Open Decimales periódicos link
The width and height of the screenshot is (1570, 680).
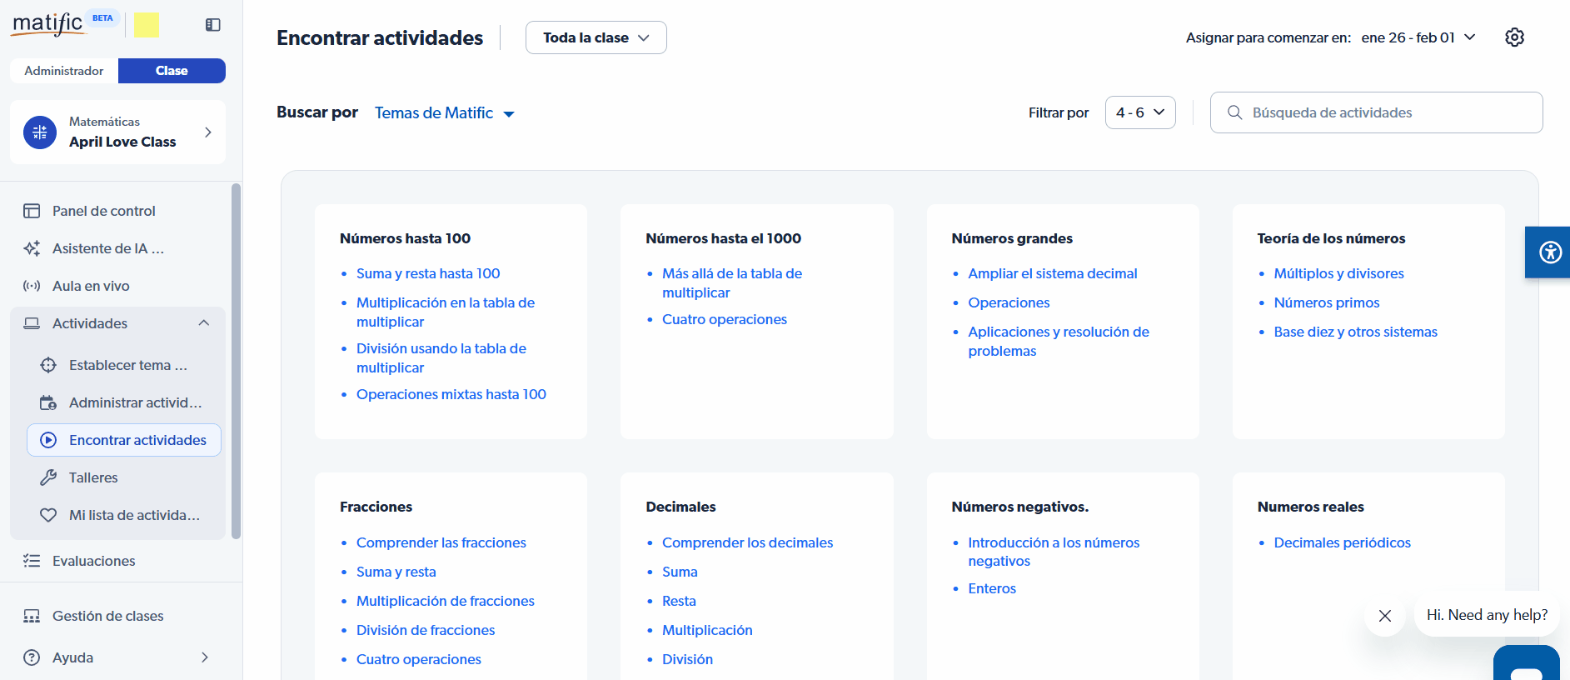pyautogui.click(x=1343, y=542)
